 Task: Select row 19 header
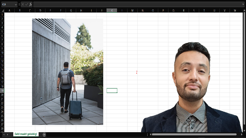[2, 90]
